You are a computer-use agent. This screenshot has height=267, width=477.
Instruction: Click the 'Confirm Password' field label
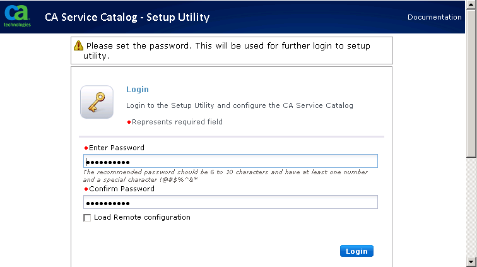122,189
